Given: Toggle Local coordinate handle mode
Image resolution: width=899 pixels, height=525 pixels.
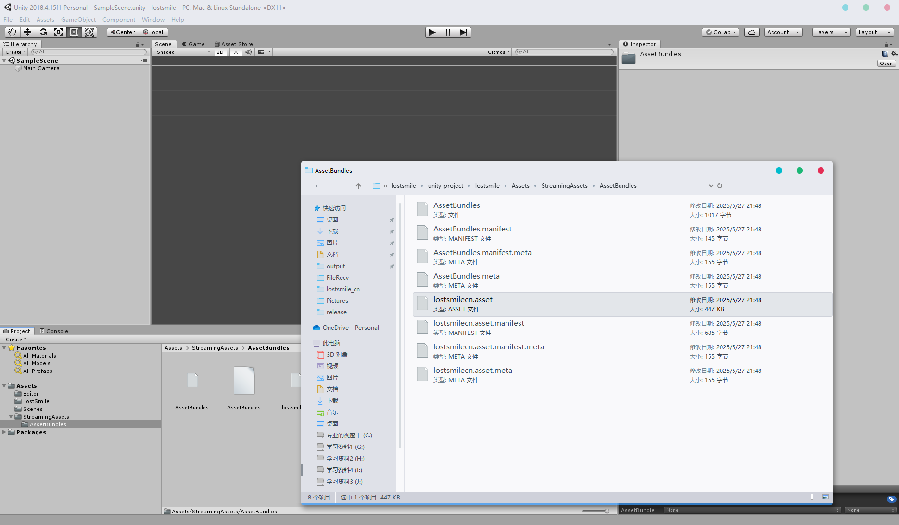Looking at the screenshot, I should pos(153,32).
